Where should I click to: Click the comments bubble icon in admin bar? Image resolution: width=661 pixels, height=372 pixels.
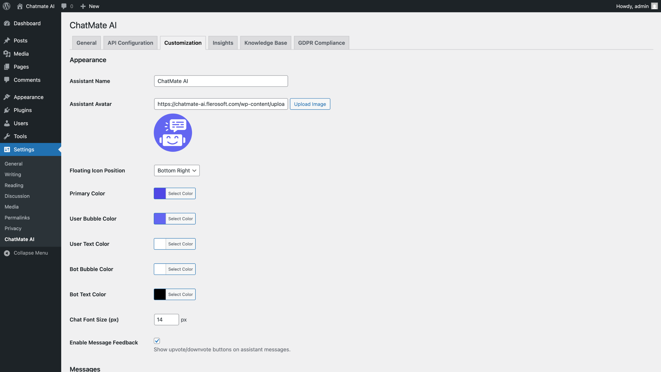(64, 6)
